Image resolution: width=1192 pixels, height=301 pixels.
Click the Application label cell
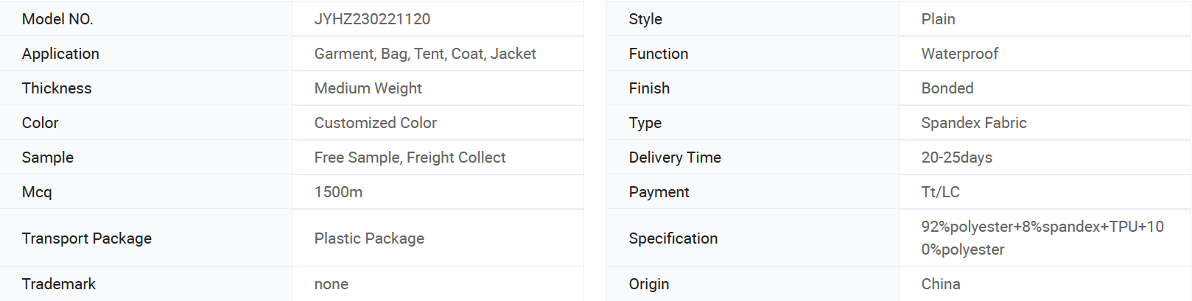pyautogui.click(x=146, y=54)
